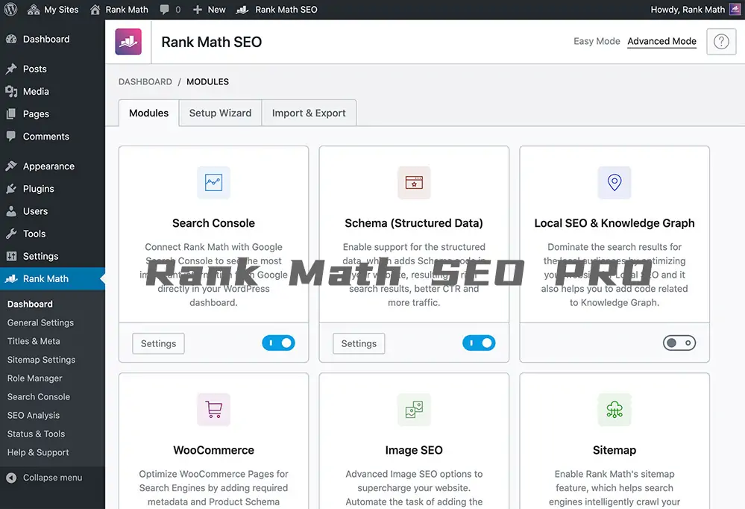Click the Search Console module chart icon

(213, 182)
